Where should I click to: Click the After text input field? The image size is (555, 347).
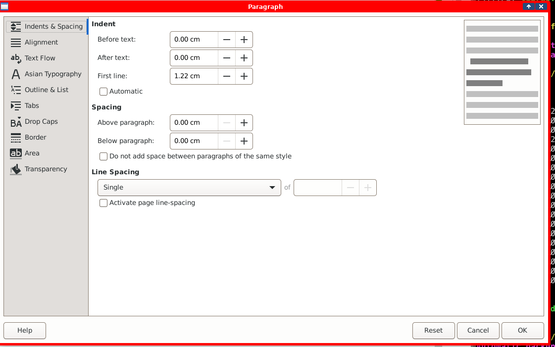(x=194, y=58)
